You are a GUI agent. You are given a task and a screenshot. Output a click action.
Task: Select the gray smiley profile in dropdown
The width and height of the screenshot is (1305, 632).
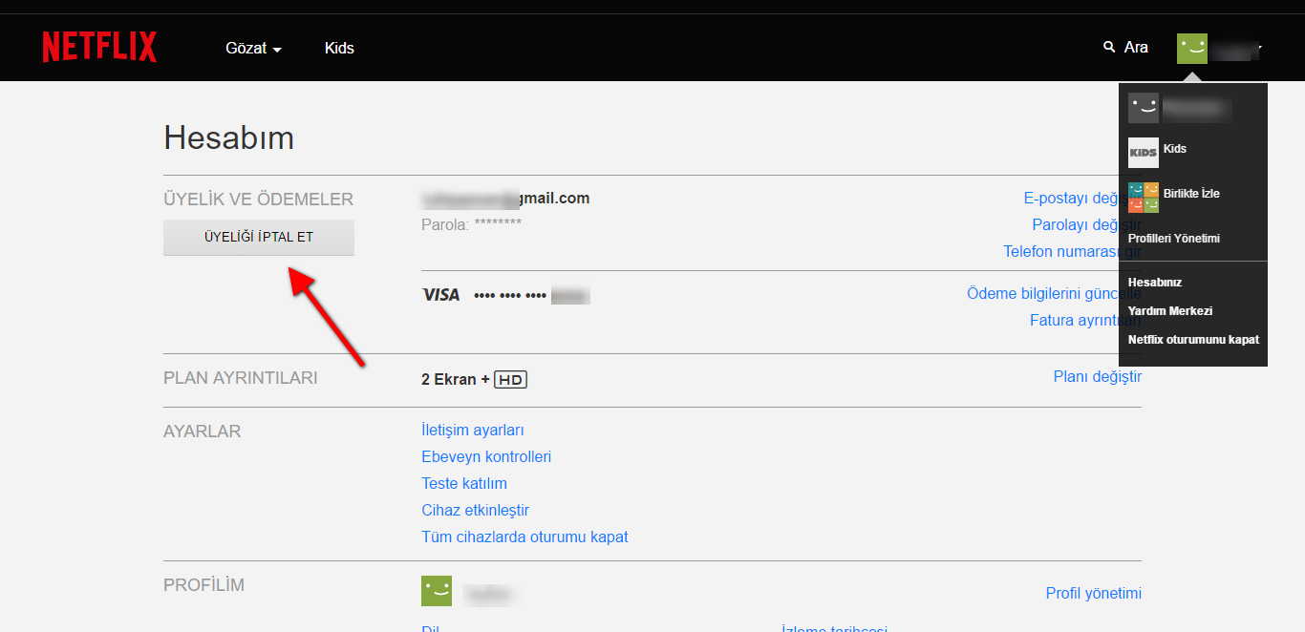[x=1144, y=108]
